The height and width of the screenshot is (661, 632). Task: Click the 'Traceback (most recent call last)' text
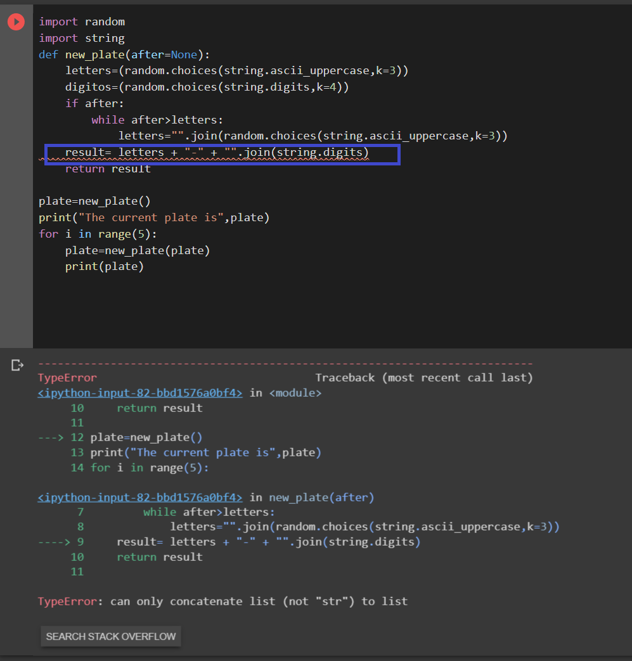point(424,378)
